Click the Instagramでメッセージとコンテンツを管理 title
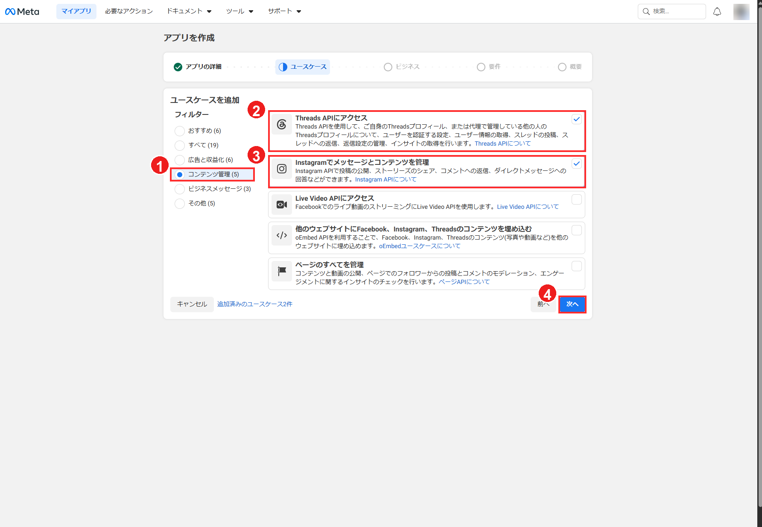762x527 pixels. click(x=362, y=162)
